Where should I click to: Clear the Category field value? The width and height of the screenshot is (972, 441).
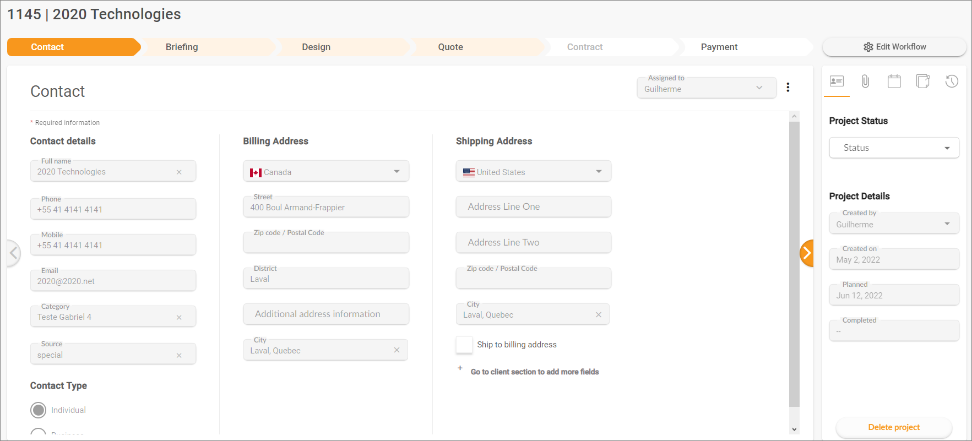click(x=179, y=318)
